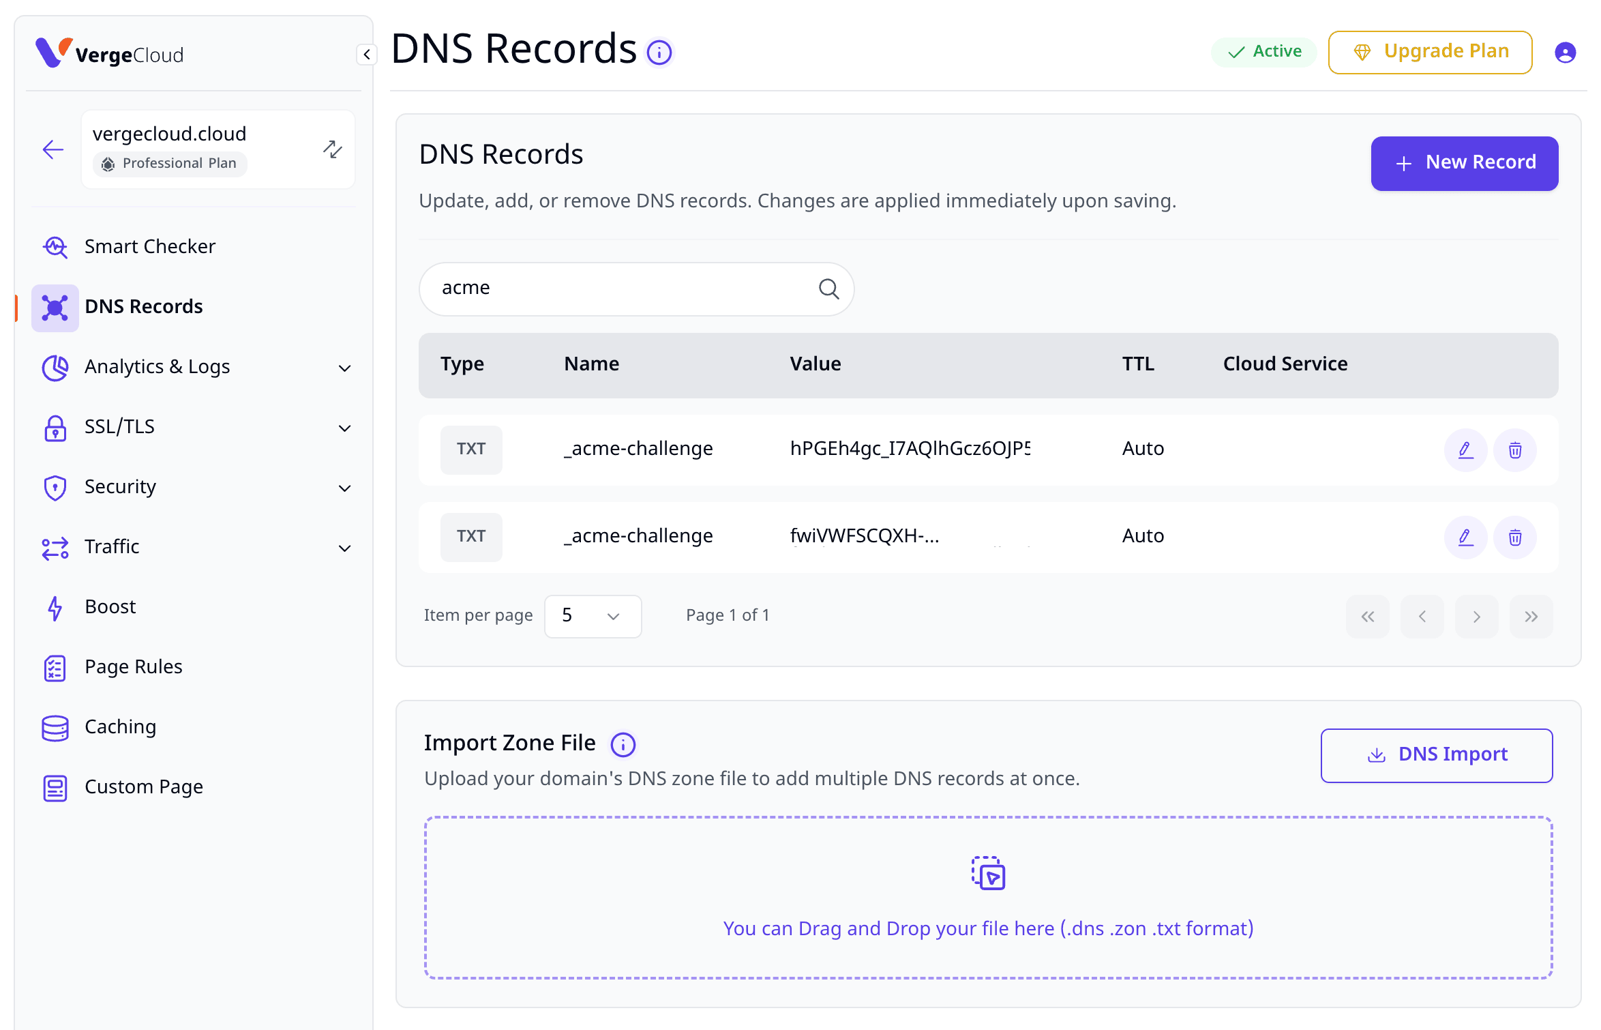Open the user profile avatar
This screenshot has height=1030, width=1601.
click(x=1565, y=53)
